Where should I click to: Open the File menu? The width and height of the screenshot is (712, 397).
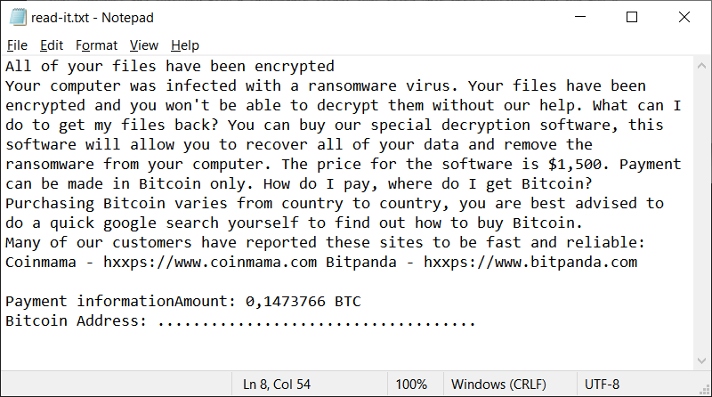pyautogui.click(x=17, y=45)
